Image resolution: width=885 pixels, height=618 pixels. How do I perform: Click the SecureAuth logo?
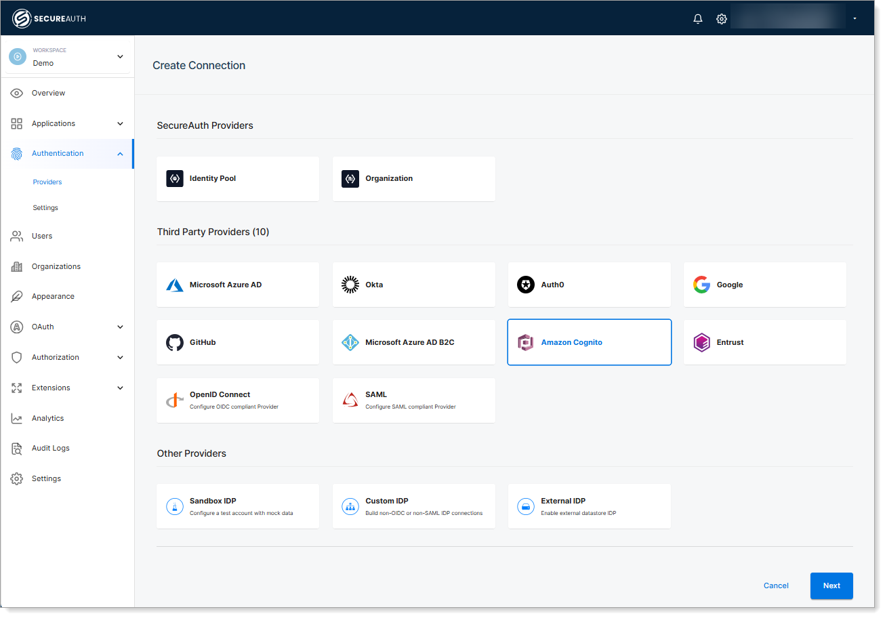point(49,18)
